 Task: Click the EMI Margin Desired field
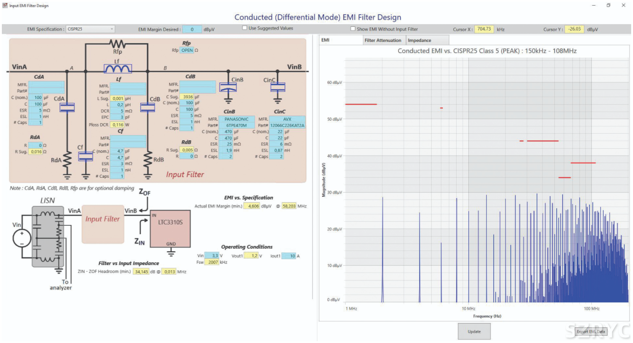coord(192,29)
